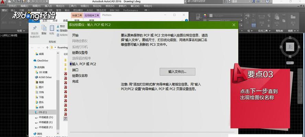The image size is (305, 137).
Task: Select 网络 in the navigation pane
Action: click(x=37, y=134)
